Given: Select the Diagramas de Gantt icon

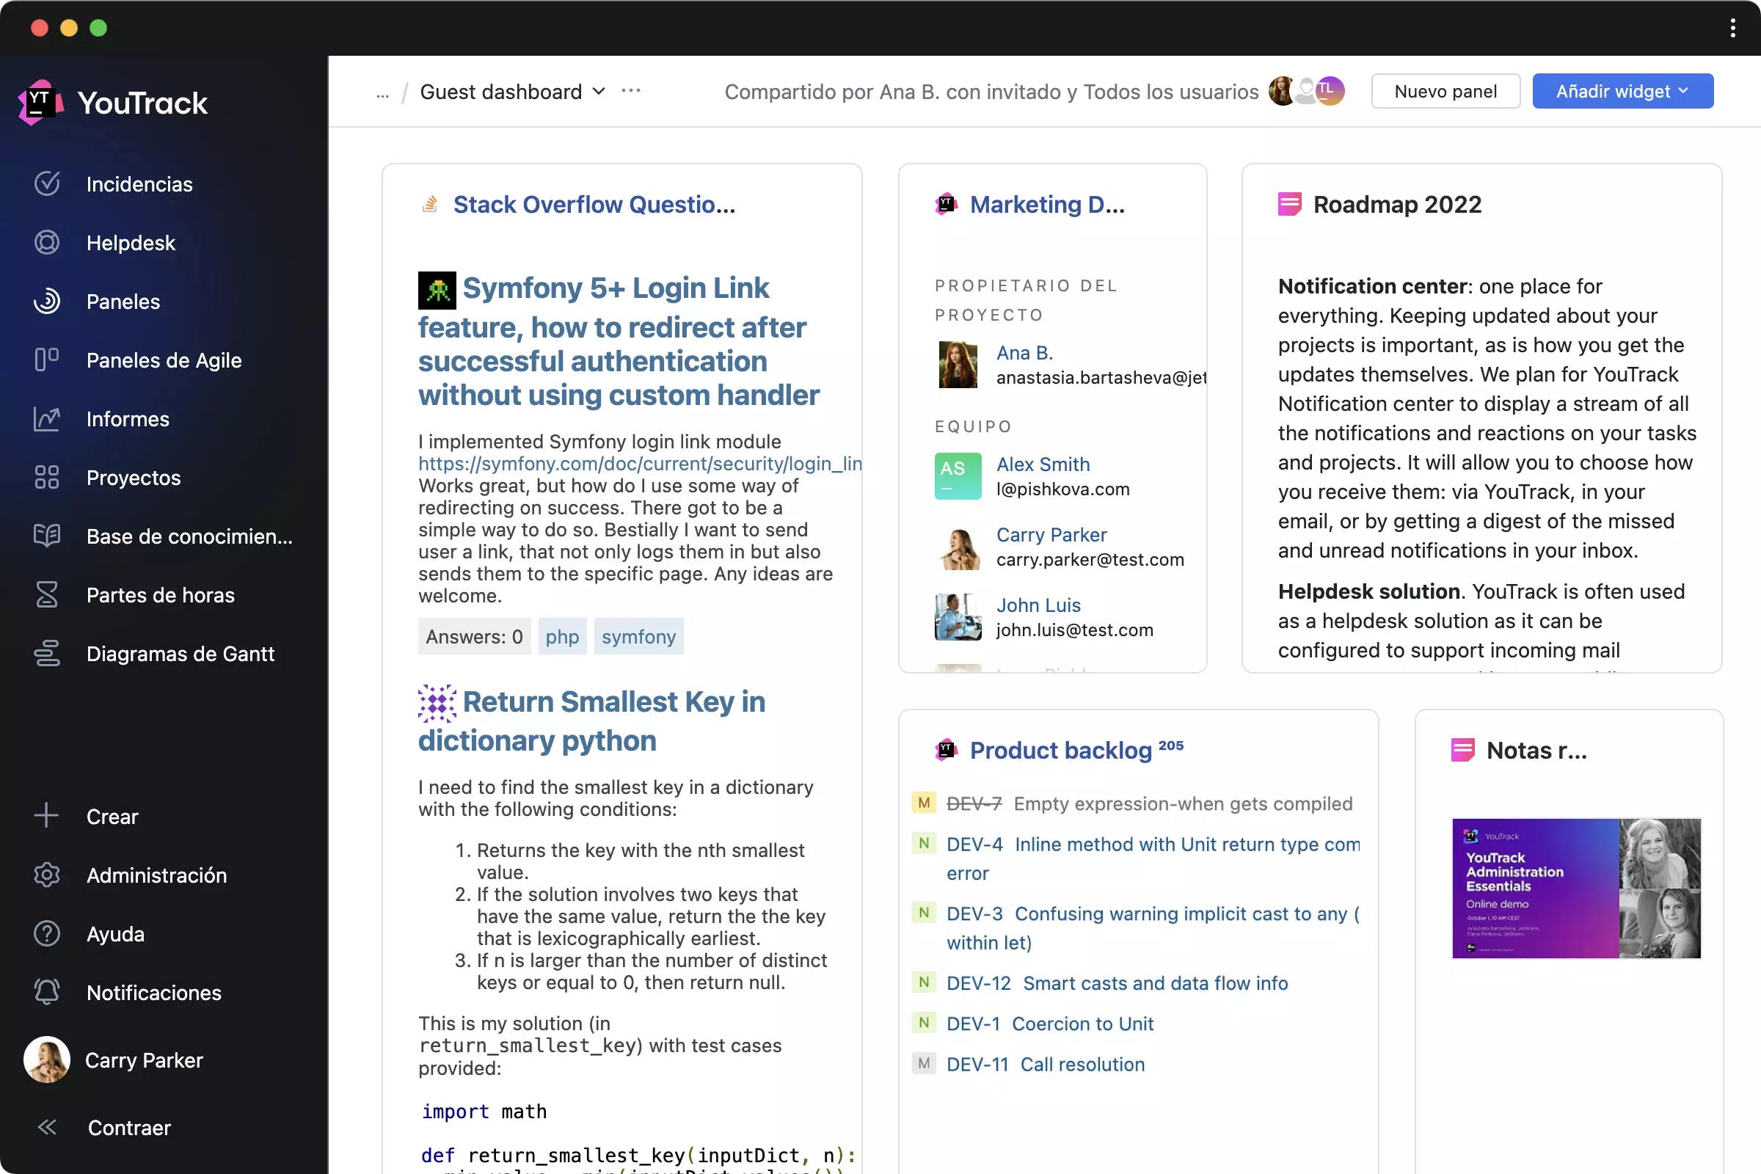Looking at the screenshot, I should tap(45, 654).
